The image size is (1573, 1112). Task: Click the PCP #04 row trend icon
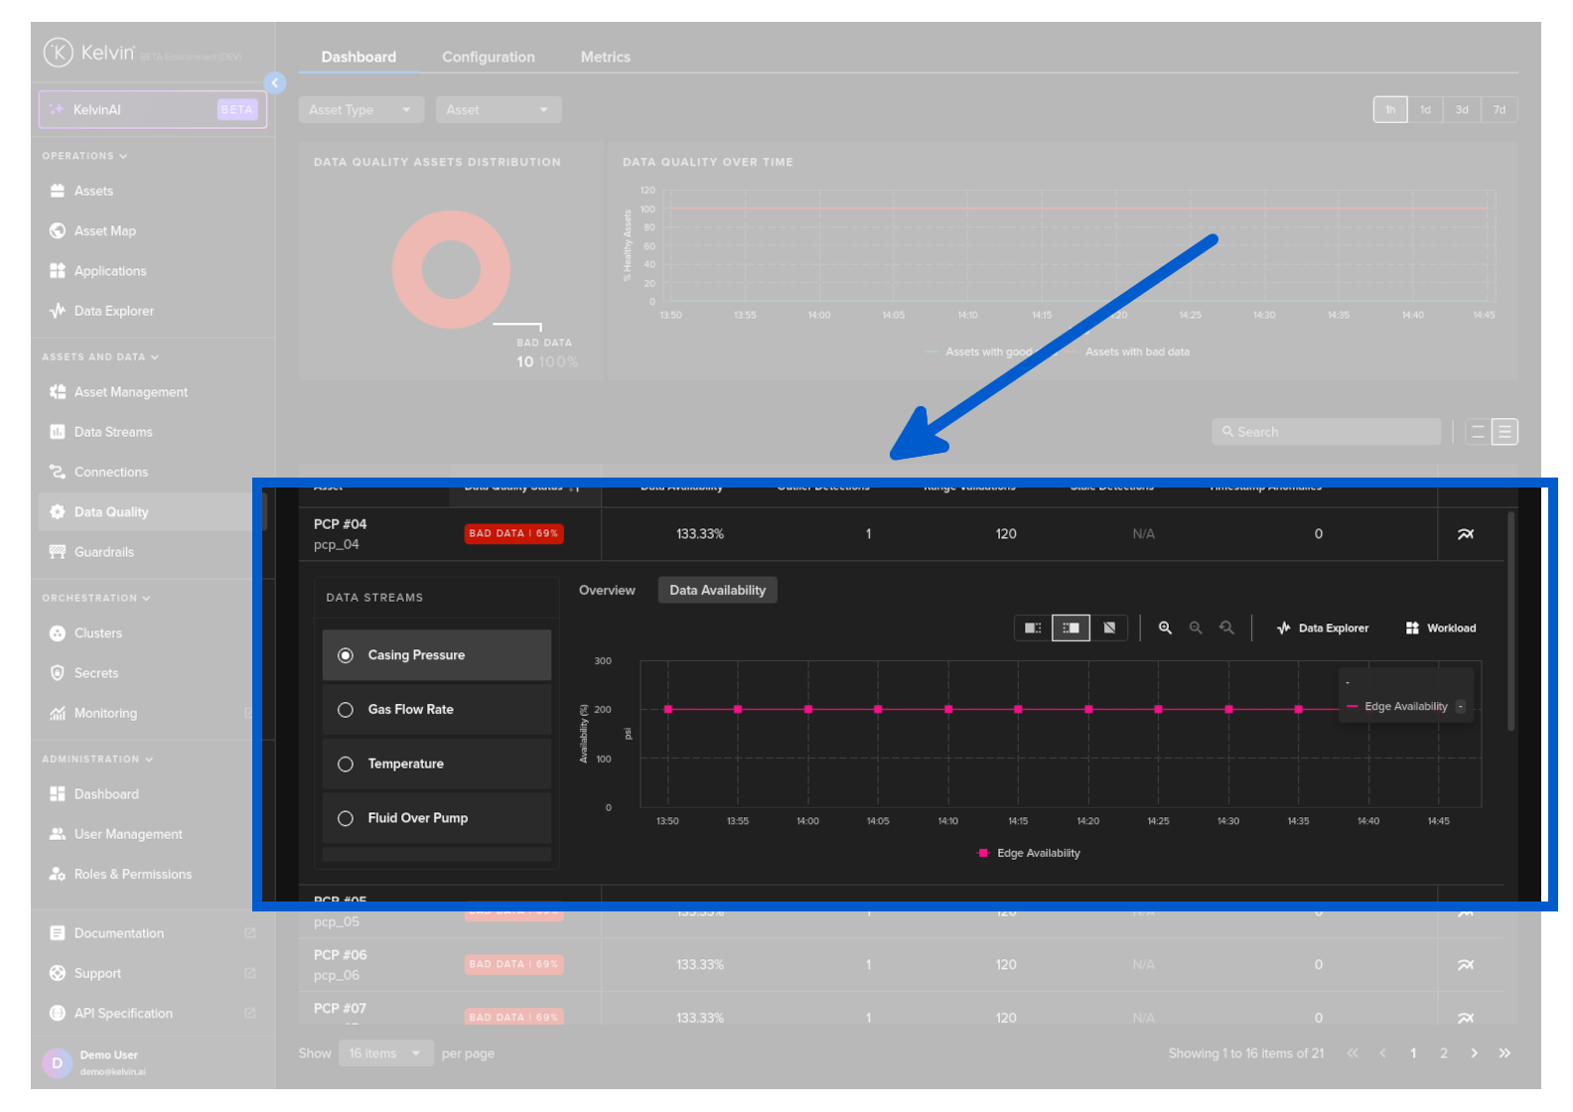(1465, 534)
